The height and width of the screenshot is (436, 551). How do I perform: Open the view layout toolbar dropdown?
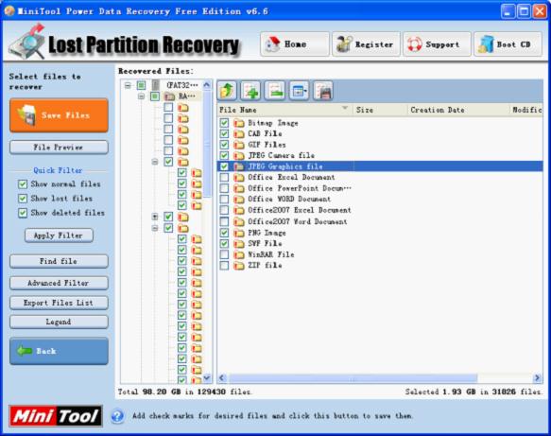299,91
